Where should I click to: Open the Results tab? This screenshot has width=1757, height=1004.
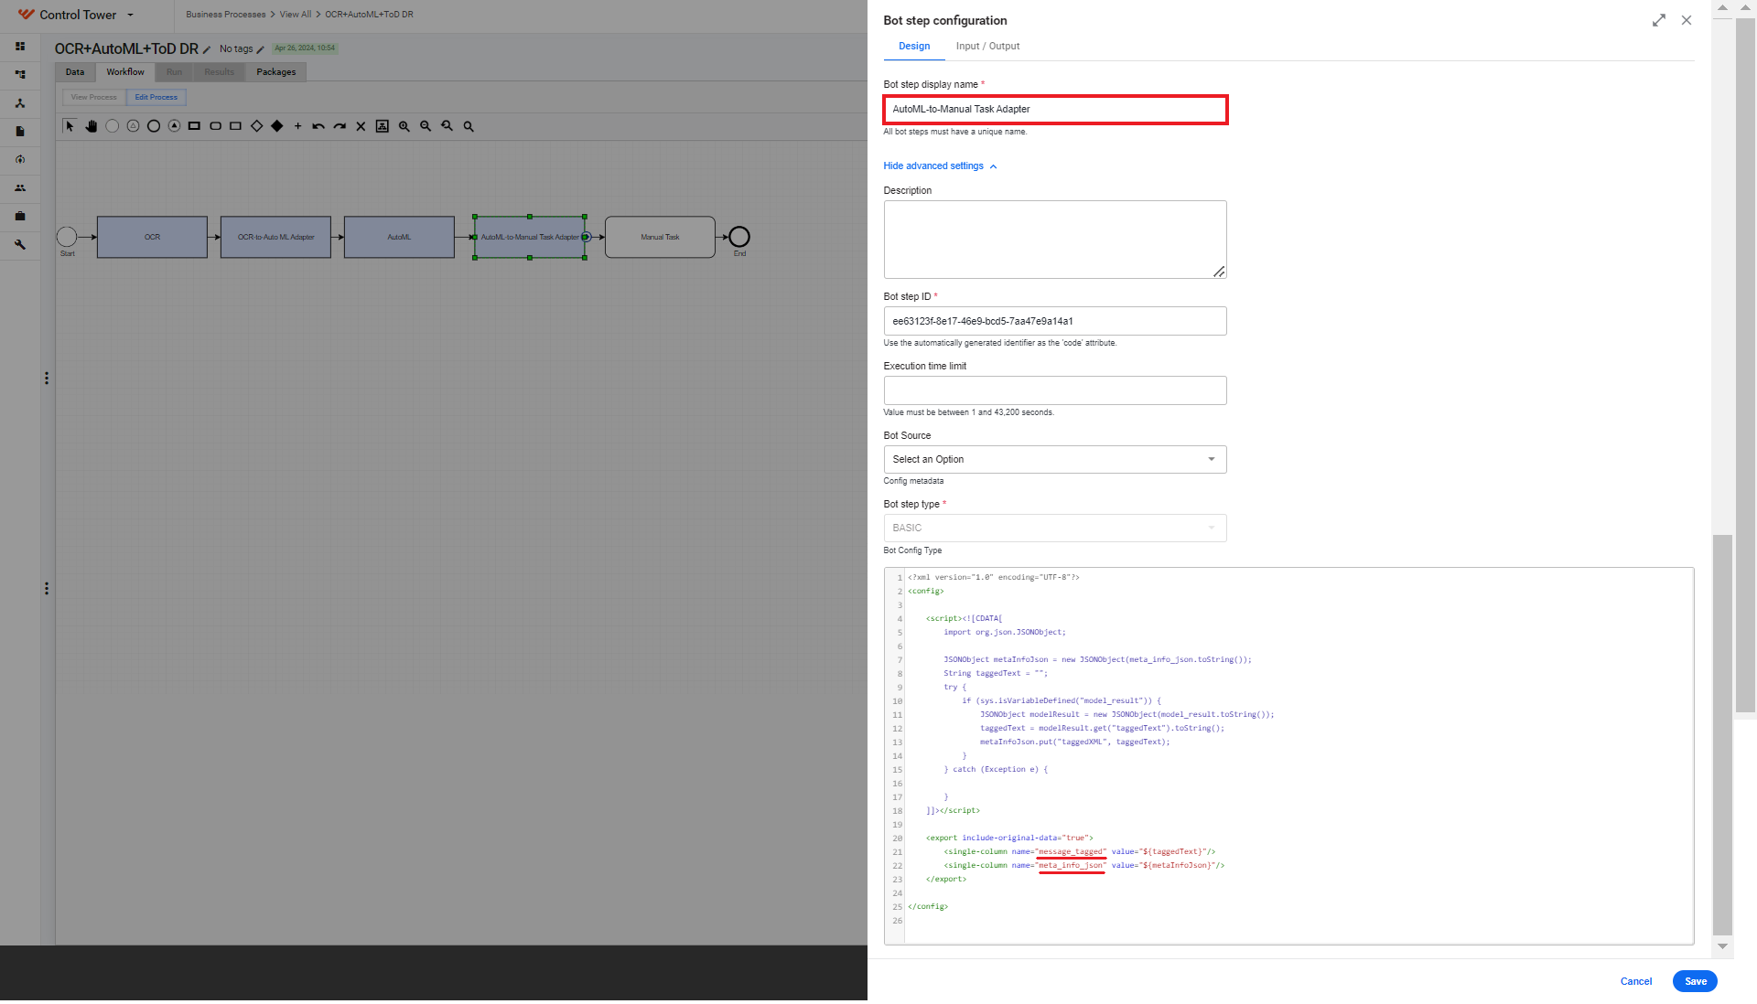click(x=219, y=72)
